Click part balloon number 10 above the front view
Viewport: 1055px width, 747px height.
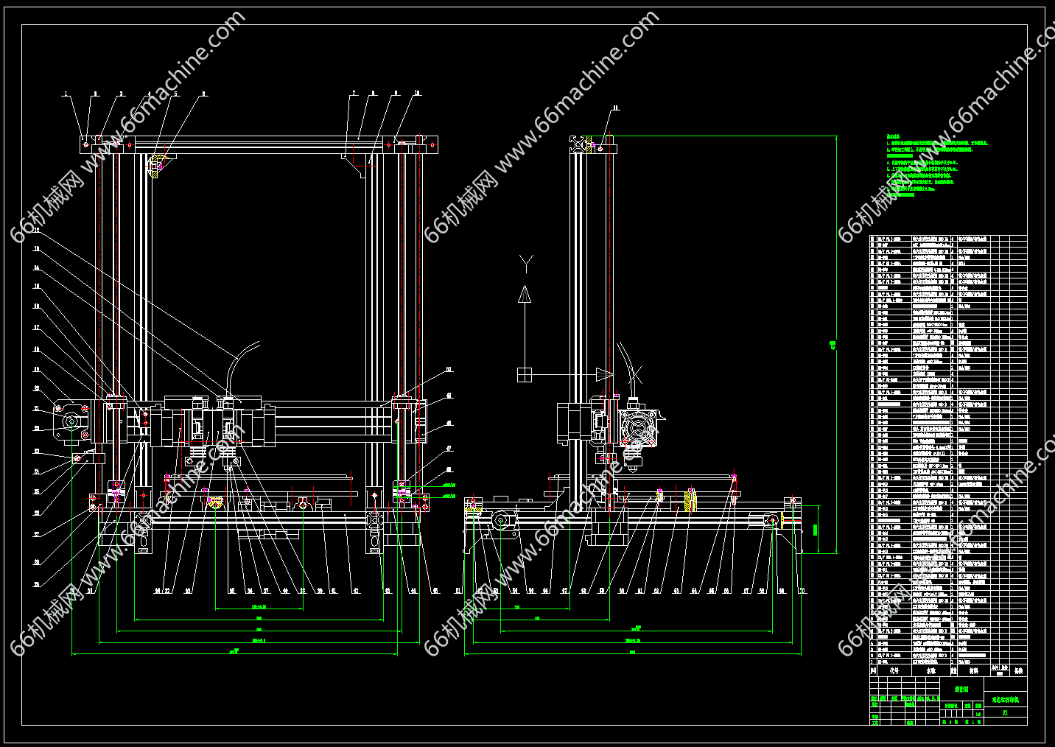(x=417, y=94)
